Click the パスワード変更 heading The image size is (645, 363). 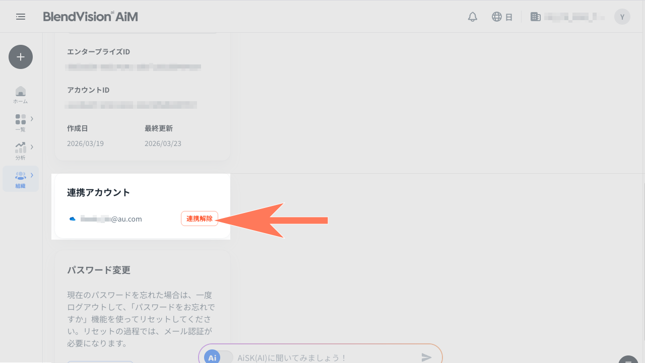[x=99, y=270]
